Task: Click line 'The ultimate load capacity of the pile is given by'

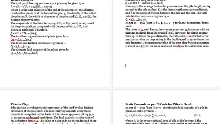Action: (x=41, y=50)
